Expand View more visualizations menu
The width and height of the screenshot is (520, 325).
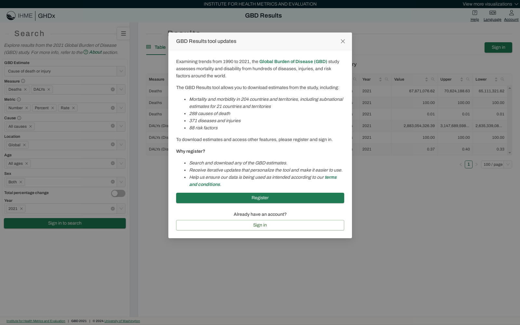[490, 4]
